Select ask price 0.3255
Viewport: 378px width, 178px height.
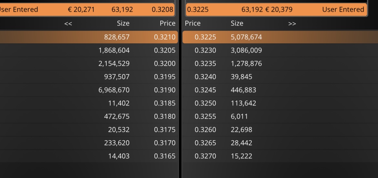click(x=205, y=117)
